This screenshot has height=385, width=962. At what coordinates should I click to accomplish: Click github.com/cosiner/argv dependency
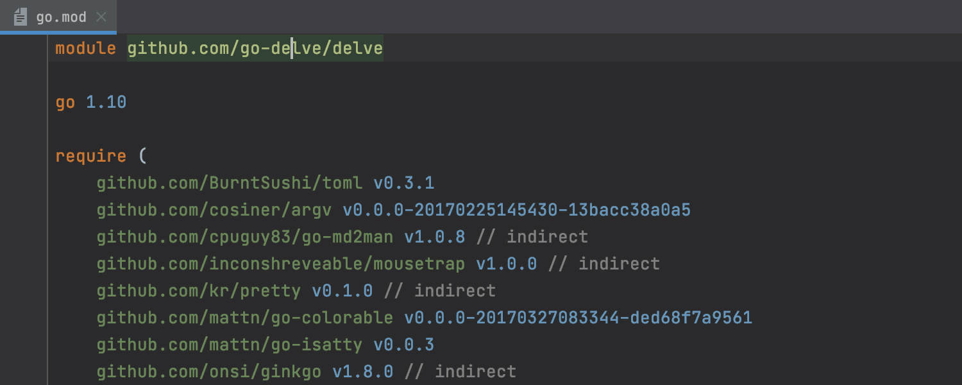pyautogui.click(x=214, y=210)
